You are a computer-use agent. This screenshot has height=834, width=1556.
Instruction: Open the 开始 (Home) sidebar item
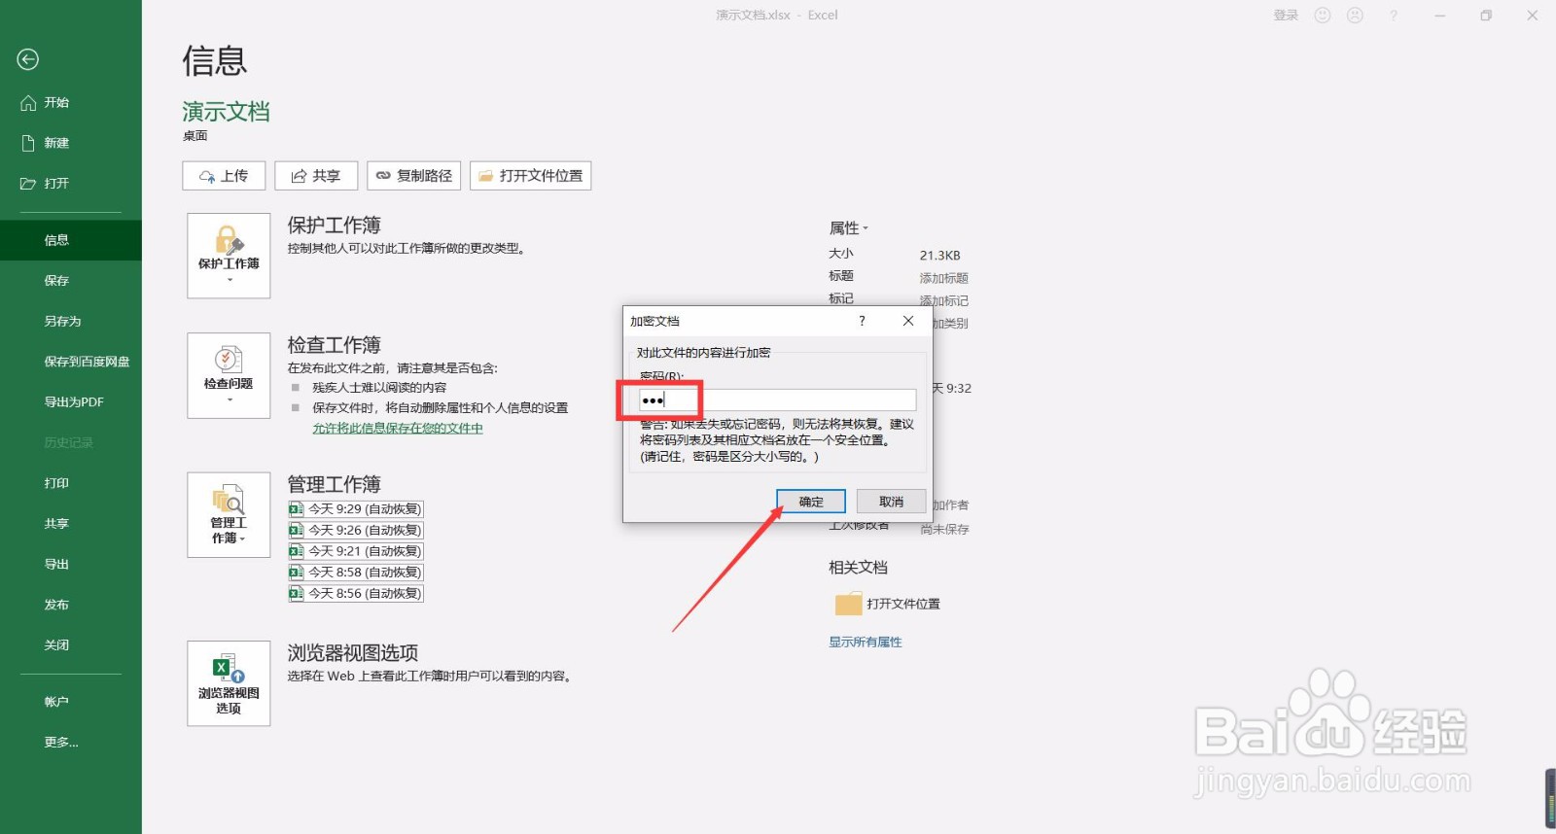point(71,102)
